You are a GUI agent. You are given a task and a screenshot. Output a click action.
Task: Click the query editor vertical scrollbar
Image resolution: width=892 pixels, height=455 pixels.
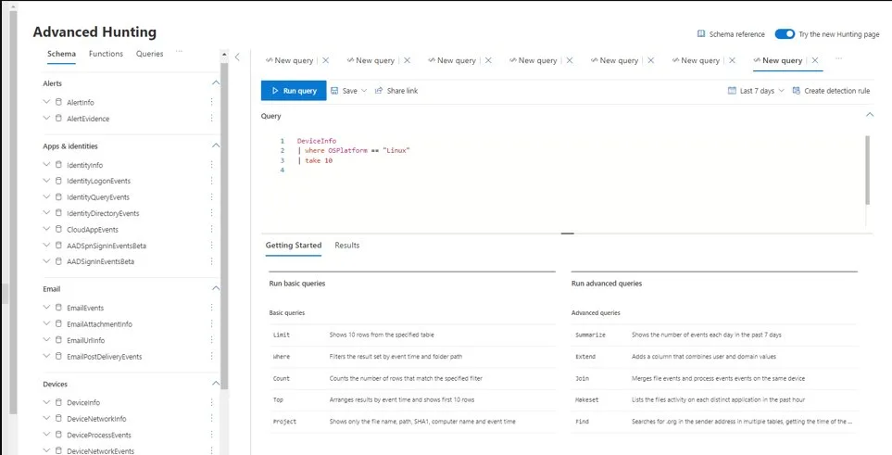(x=867, y=170)
